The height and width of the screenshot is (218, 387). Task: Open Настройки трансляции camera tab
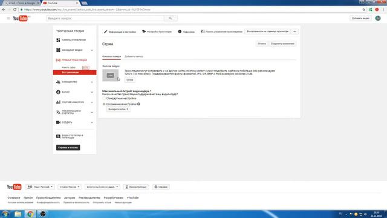click(x=157, y=31)
